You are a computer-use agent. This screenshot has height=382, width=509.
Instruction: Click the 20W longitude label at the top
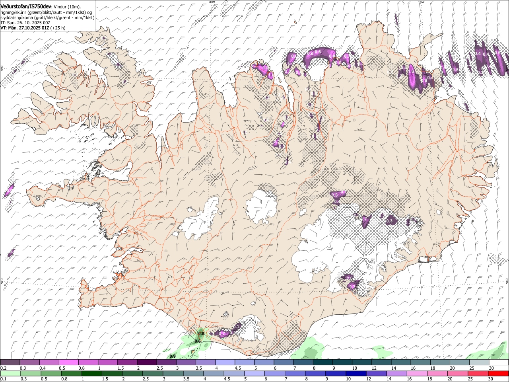(212, 2)
